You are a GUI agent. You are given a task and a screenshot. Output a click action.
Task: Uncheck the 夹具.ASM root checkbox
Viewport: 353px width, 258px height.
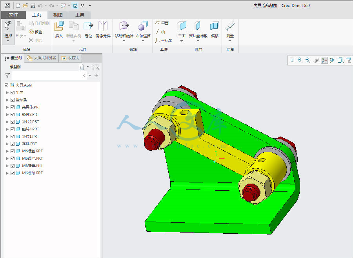pos(7,85)
